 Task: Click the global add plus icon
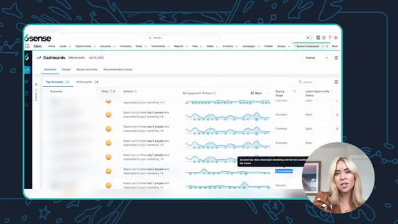(318, 37)
